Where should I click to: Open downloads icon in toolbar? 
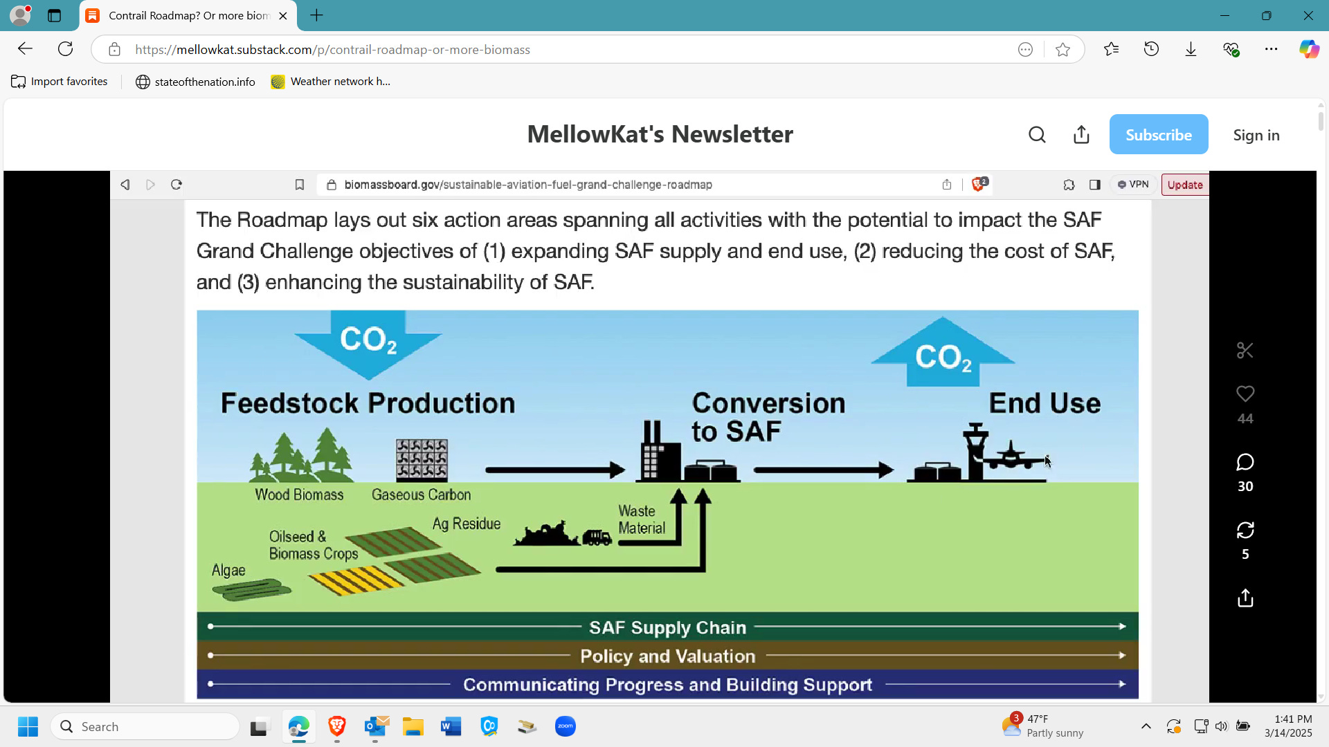pos(1191,49)
